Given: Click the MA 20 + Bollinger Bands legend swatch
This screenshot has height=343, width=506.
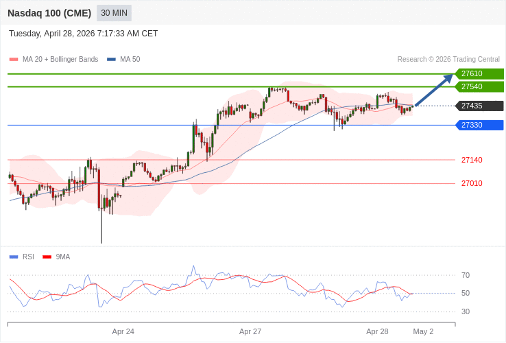Looking at the screenshot, I should point(14,60).
